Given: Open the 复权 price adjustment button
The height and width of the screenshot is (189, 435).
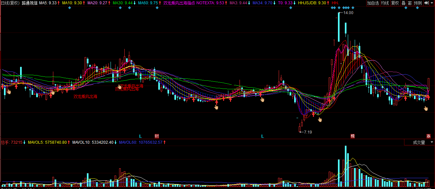Looking at the screenshot, I should pos(395,3).
